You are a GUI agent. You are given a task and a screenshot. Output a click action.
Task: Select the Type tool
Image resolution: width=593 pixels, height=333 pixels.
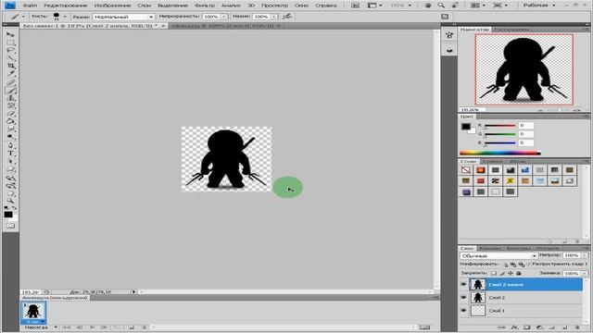click(10, 154)
